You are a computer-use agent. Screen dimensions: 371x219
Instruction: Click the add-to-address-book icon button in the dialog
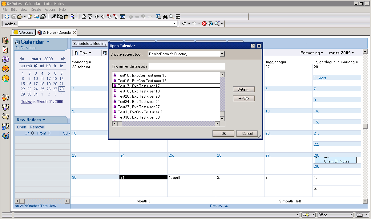pos(244,99)
